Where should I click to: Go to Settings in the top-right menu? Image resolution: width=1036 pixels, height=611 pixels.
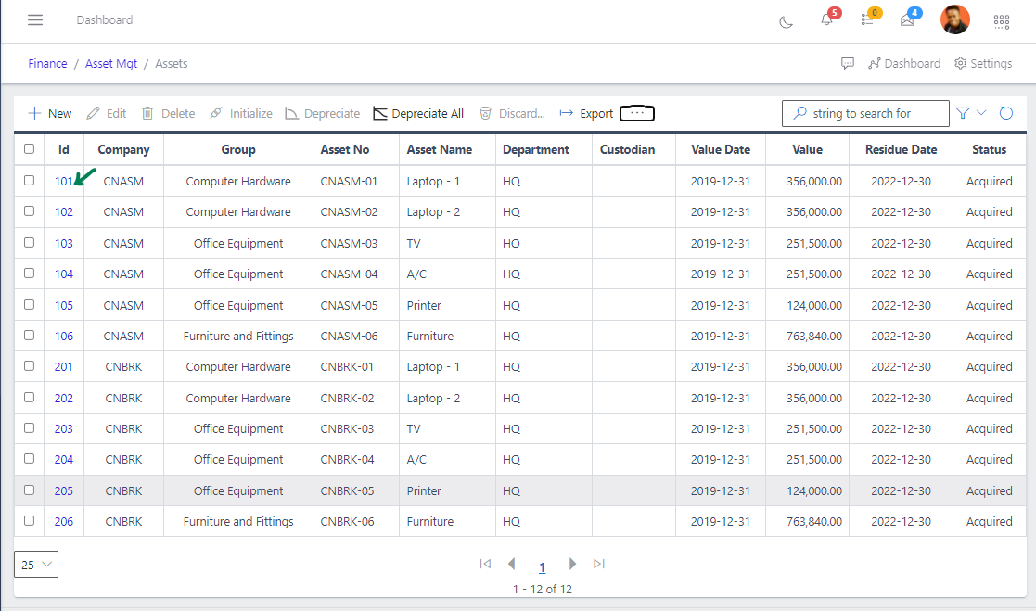coord(982,63)
